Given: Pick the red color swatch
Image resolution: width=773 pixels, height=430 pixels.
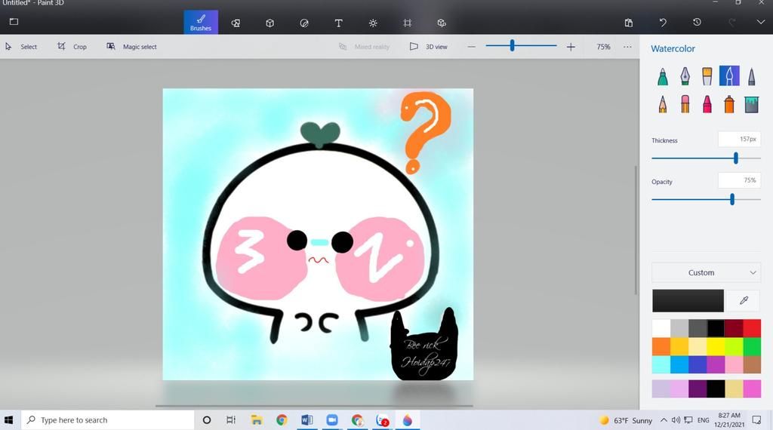Looking at the screenshot, I should pos(752,328).
